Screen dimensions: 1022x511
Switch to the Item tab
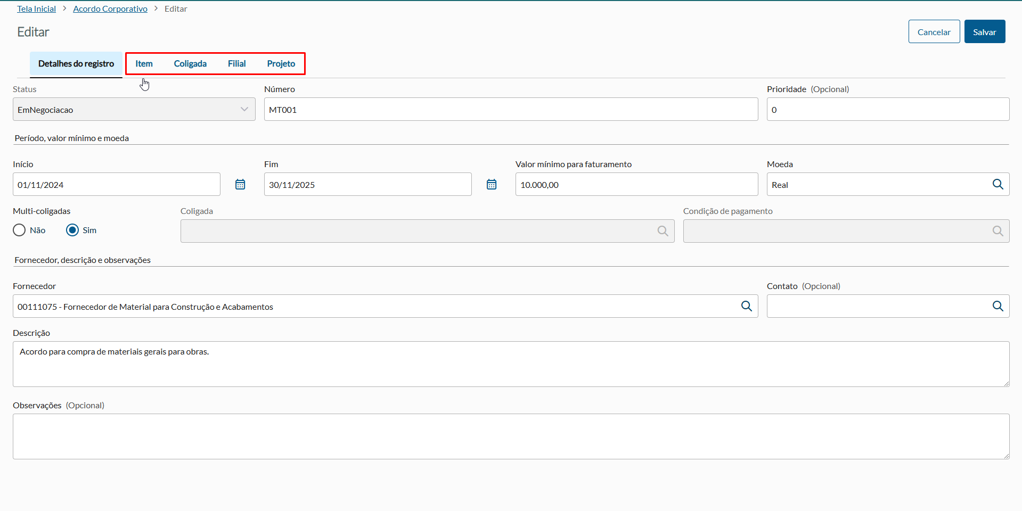point(144,64)
